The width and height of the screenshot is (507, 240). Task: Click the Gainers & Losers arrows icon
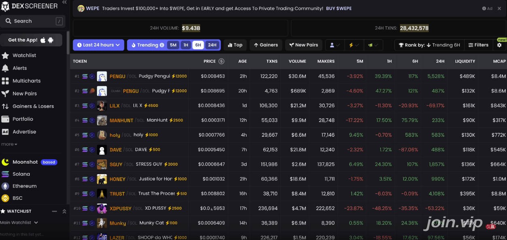coord(5,106)
